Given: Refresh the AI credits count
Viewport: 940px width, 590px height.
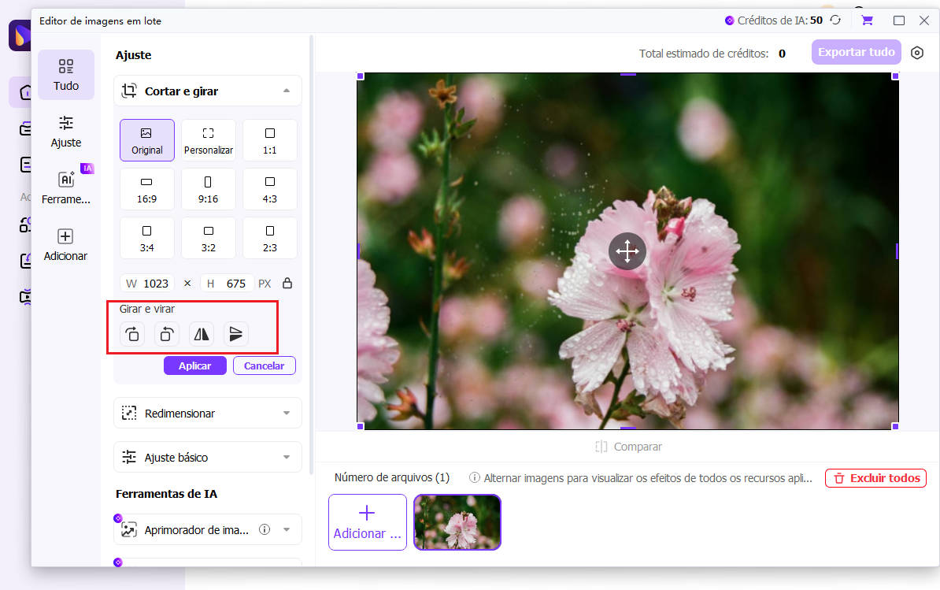Looking at the screenshot, I should tap(835, 20).
